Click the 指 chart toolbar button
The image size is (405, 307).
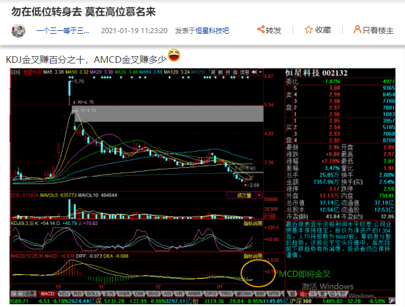point(235,72)
